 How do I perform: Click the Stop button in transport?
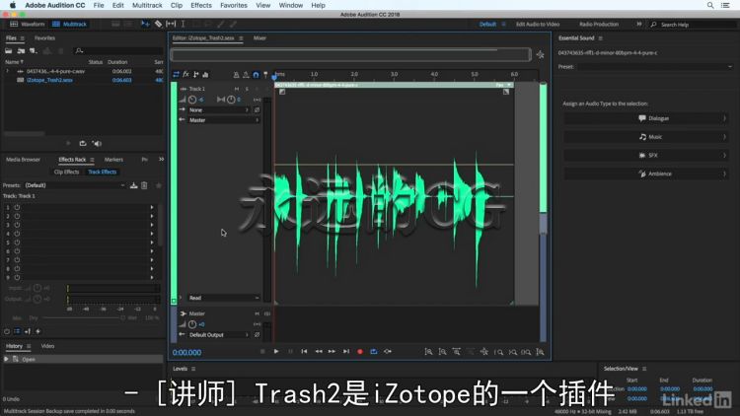click(x=262, y=351)
